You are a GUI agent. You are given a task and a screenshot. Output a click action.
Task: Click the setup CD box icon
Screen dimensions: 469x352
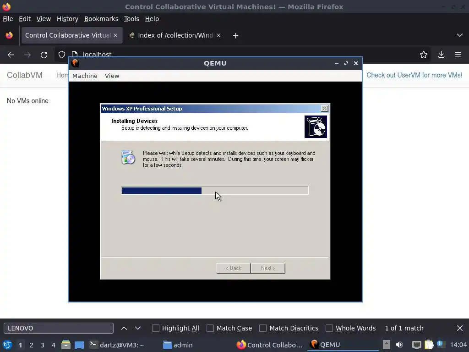(316, 127)
